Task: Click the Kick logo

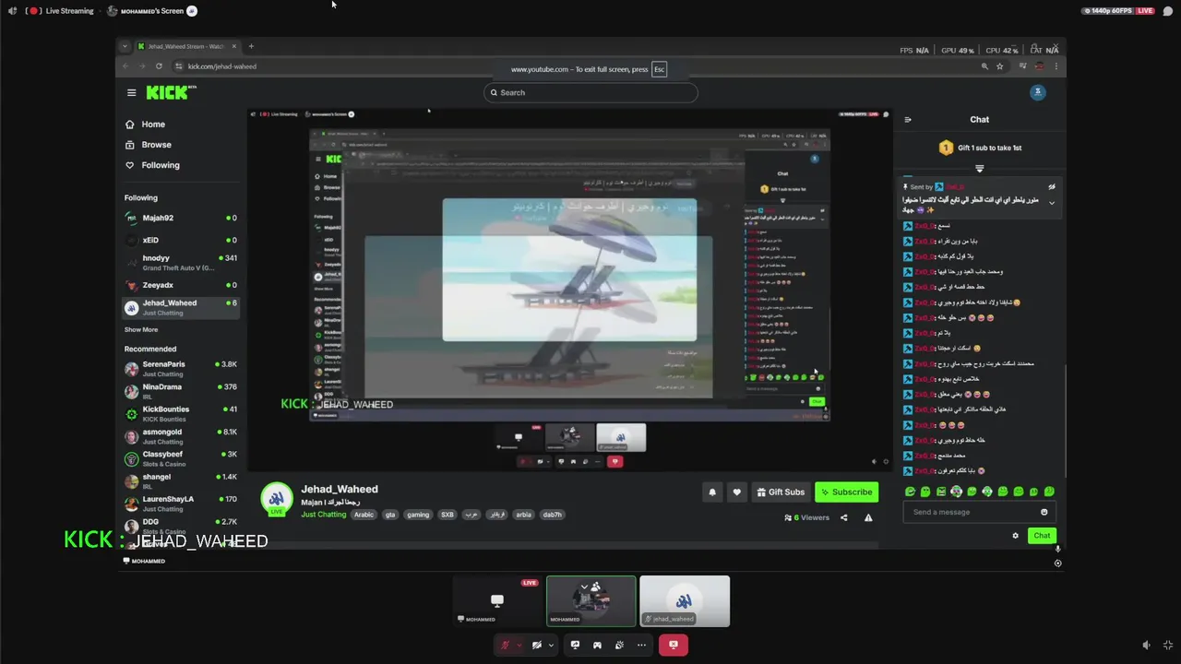Action: tap(171, 92)
